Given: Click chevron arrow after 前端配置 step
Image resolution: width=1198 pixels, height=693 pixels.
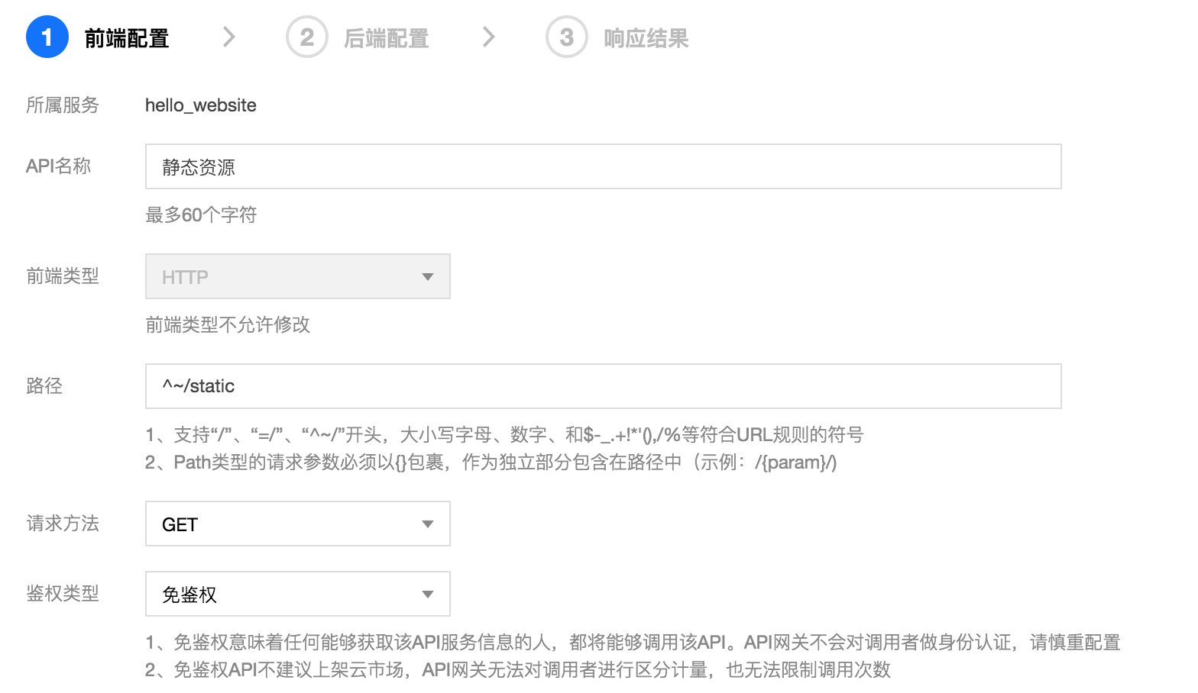Looking at the screenshot, I should pyautogui.click(x=228, y=37).
